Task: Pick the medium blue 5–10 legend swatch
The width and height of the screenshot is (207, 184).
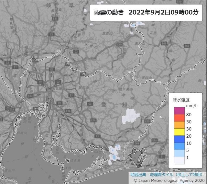Action: tap(179, 146)
